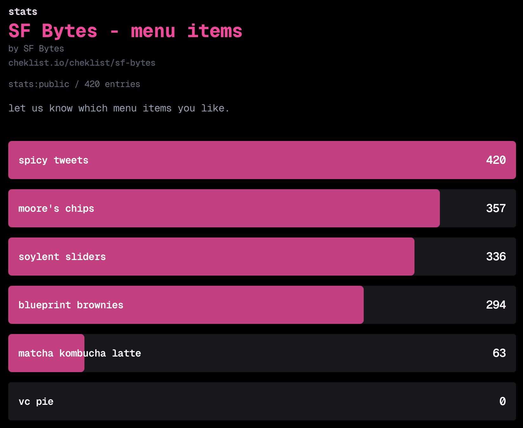Open the "by SF Bytes" author link

[x=36, y=49]
